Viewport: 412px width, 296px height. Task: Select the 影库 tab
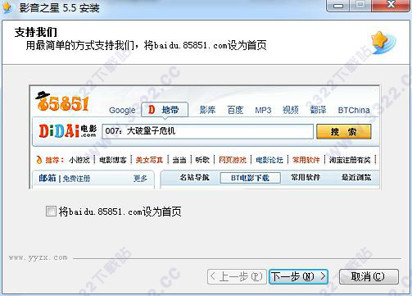pos(207,110)
